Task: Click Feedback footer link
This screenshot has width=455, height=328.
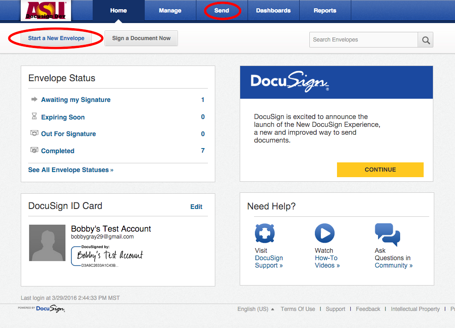Action: [368, 309]
